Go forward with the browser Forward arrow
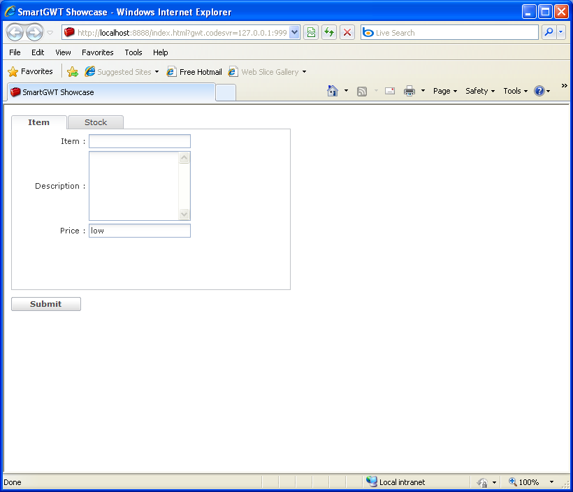 35,33
